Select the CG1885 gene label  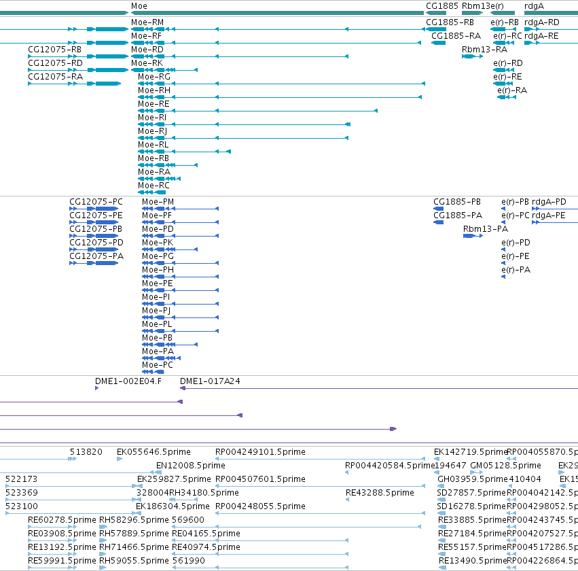(x=442, y=6)
